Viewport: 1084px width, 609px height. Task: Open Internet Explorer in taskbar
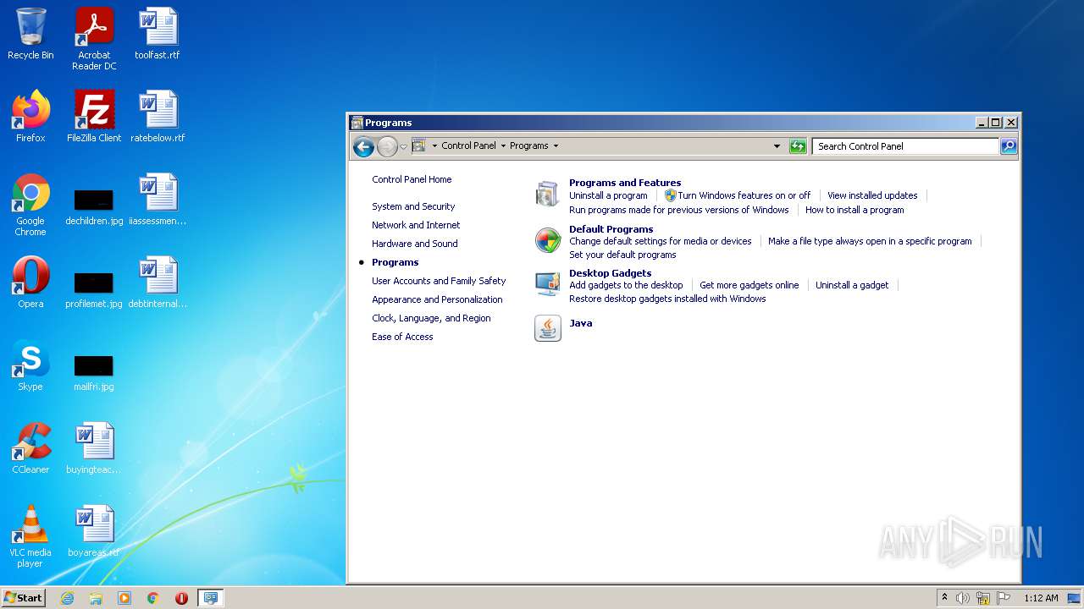point(67,598)
